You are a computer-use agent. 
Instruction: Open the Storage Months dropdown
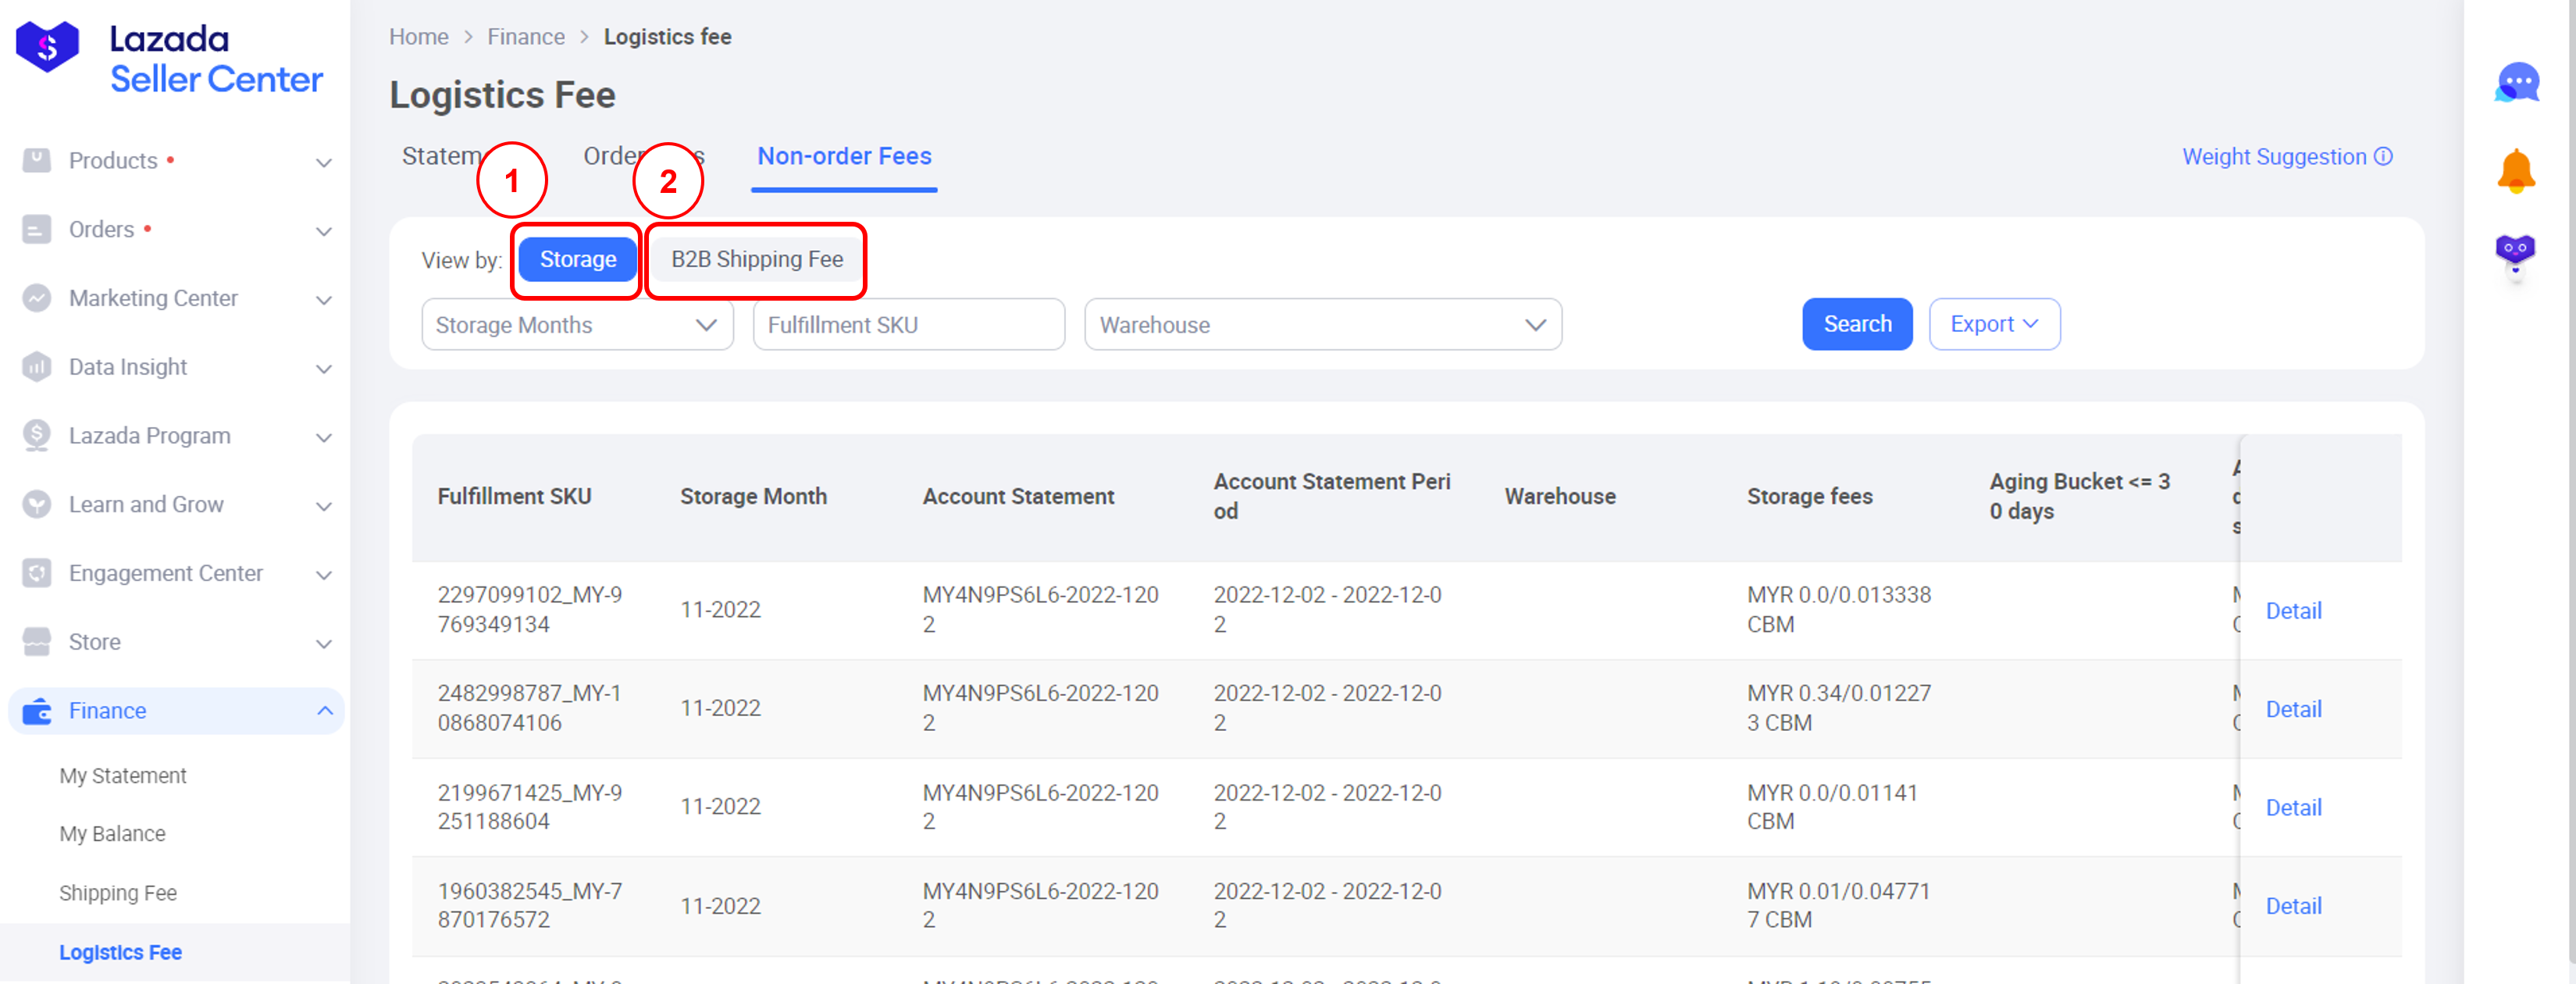[577, 325]
